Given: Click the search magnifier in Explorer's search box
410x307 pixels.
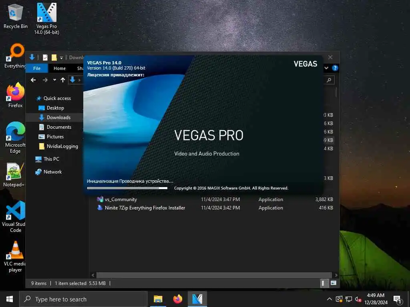Looking at the screenshot, I should point(329,80).
